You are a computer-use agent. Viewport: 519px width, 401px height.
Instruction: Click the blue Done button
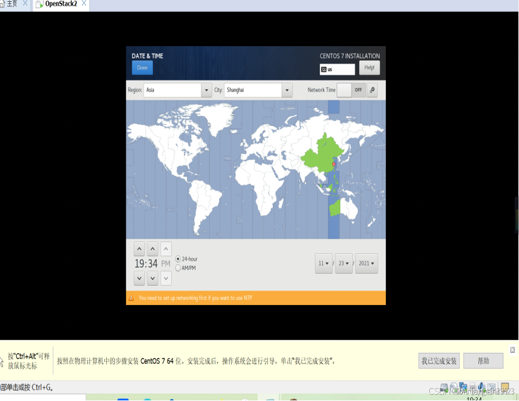pyautogui.click(x=142, y=67)
